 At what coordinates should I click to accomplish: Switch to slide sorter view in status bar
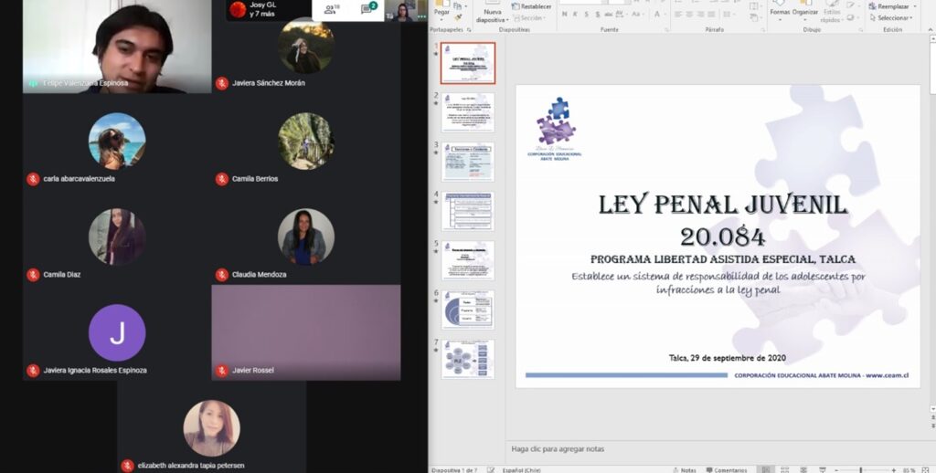pyautogui.click(x=783, y=469)
